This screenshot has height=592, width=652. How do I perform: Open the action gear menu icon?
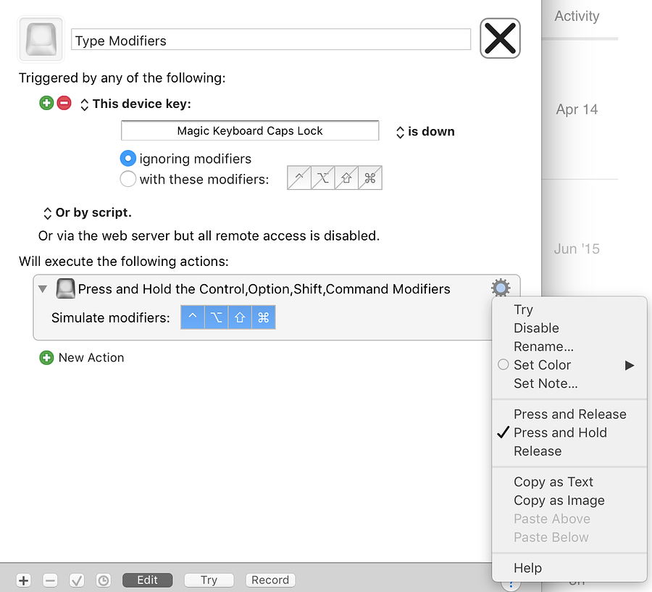(x=501, y=288)
